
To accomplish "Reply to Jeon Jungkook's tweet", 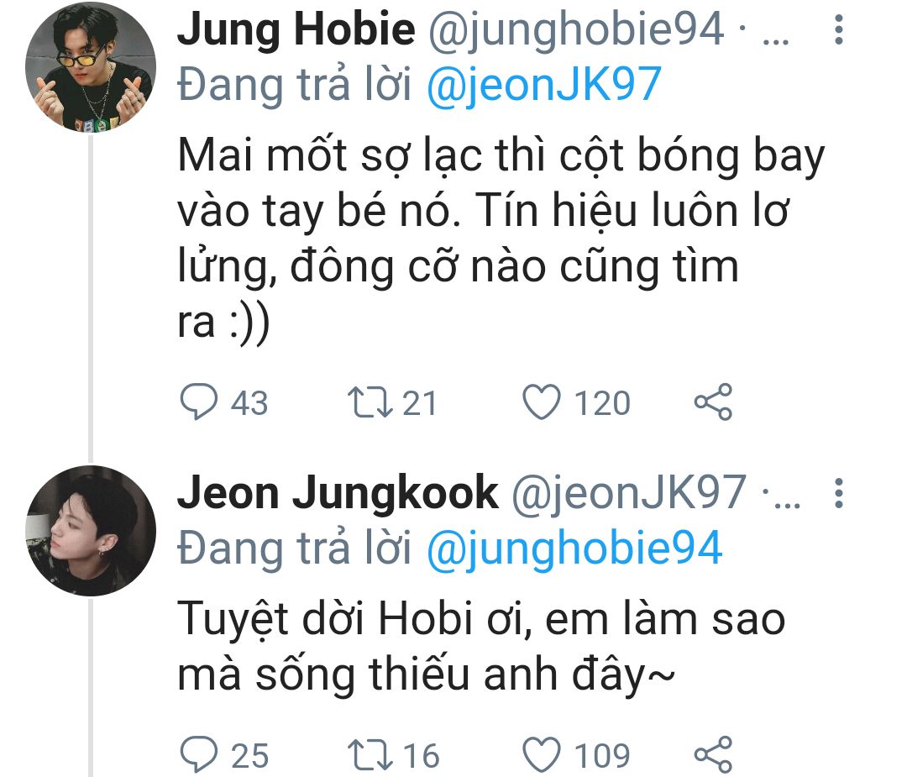I will coord(199,754).
